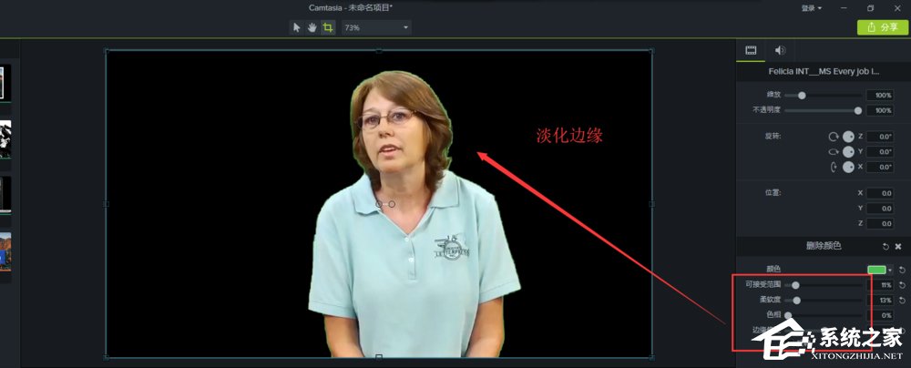Click the rotation Z 0.0° field
Screen dimensions: 911x368
(x=880, y=137)
